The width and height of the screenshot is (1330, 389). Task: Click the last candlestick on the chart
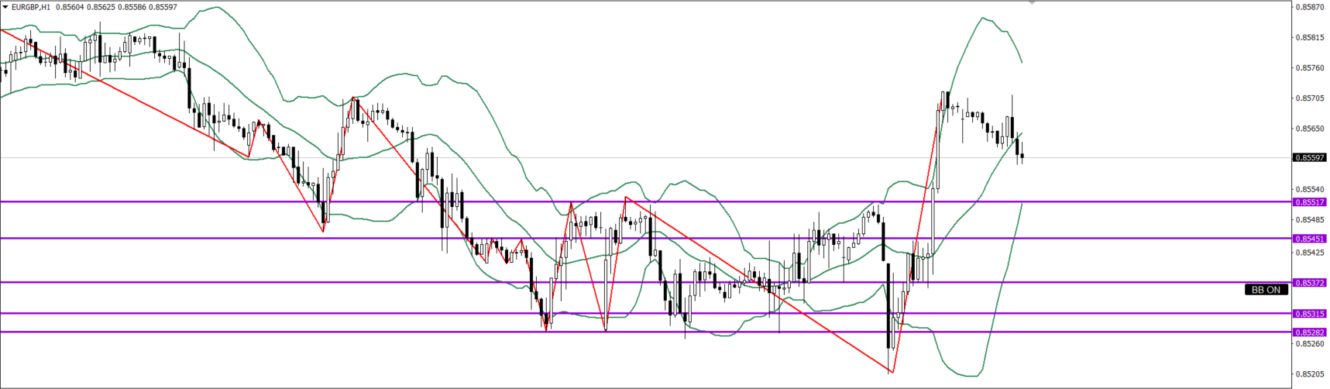tap(1022, 156)
